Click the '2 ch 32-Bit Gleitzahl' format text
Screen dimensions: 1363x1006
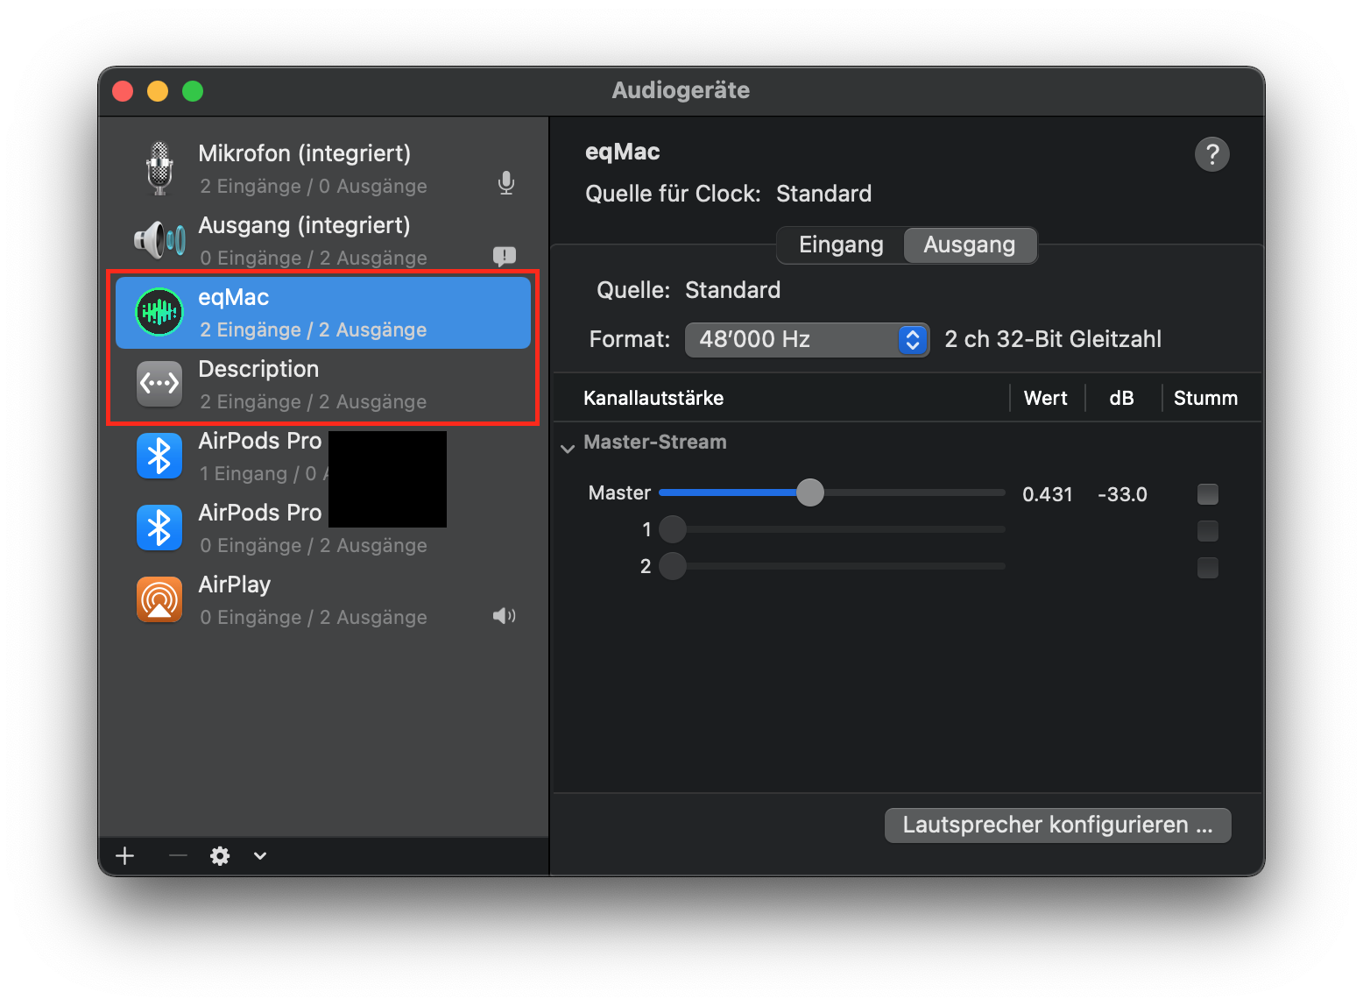click(x=1053, y=339)
